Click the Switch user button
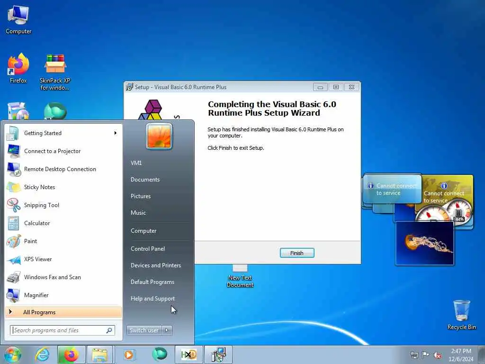This screenshot has height=364, width=485. coord(144,330)
